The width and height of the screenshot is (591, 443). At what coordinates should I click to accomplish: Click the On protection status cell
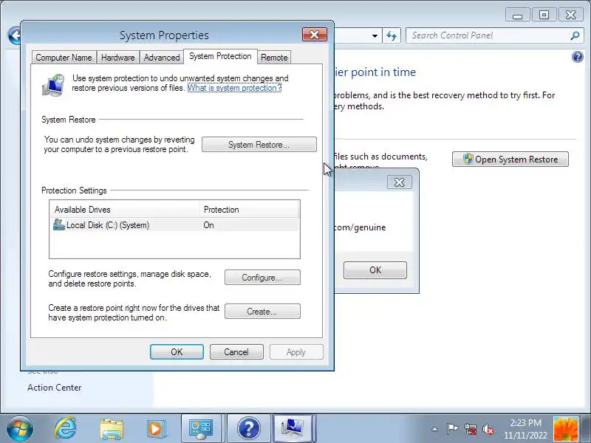click(x=209, y=225)
